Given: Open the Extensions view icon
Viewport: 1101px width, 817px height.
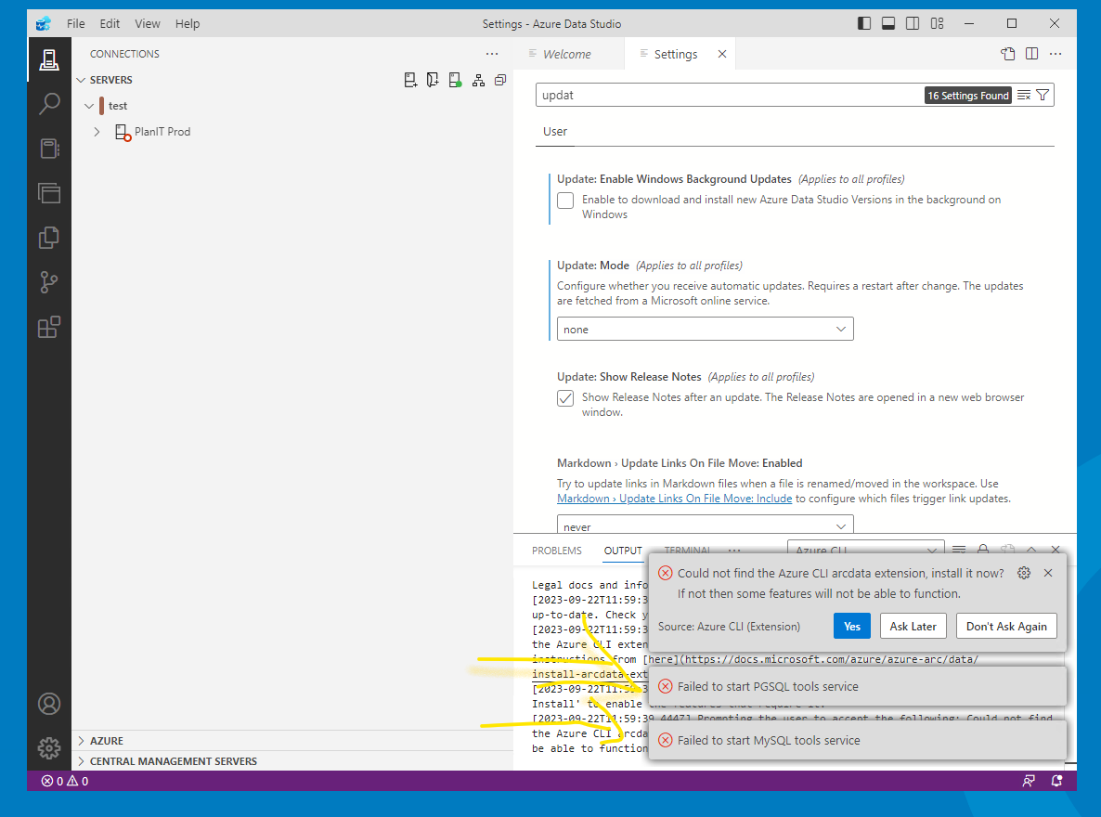Looking at the screenshot, I should [x=49, y=327].
